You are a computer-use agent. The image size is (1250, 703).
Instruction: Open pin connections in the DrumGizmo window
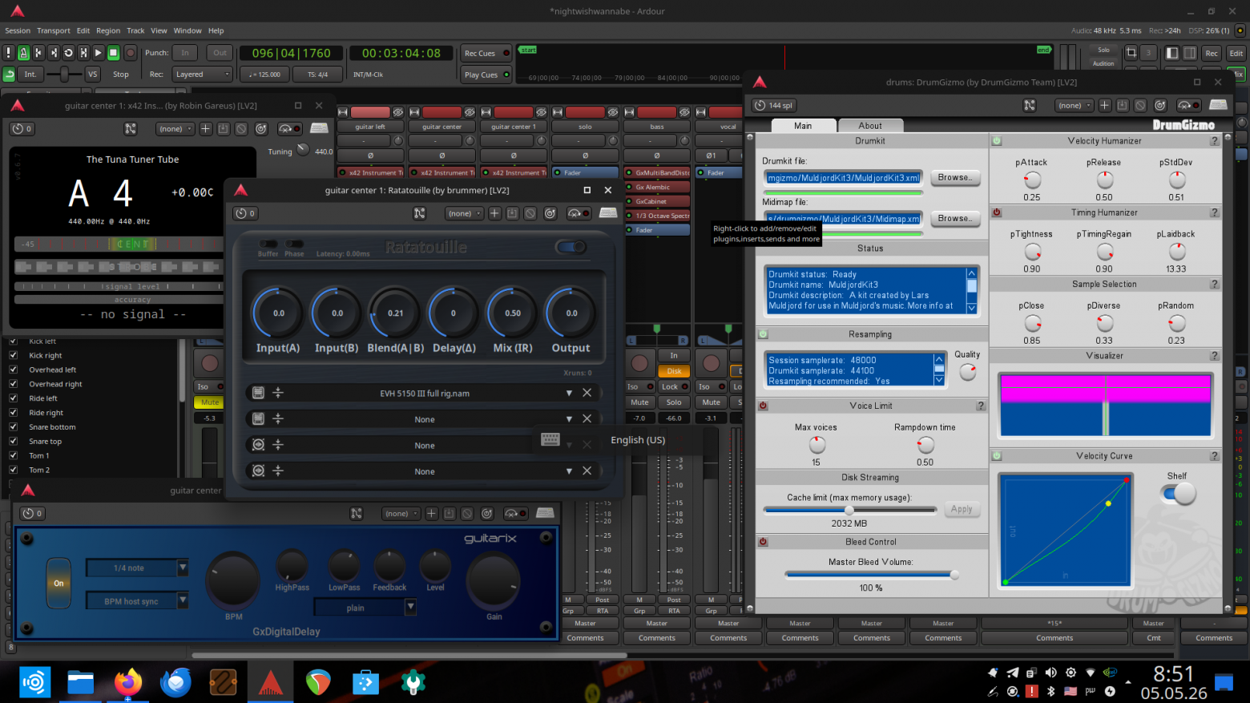coord(1030,105)
